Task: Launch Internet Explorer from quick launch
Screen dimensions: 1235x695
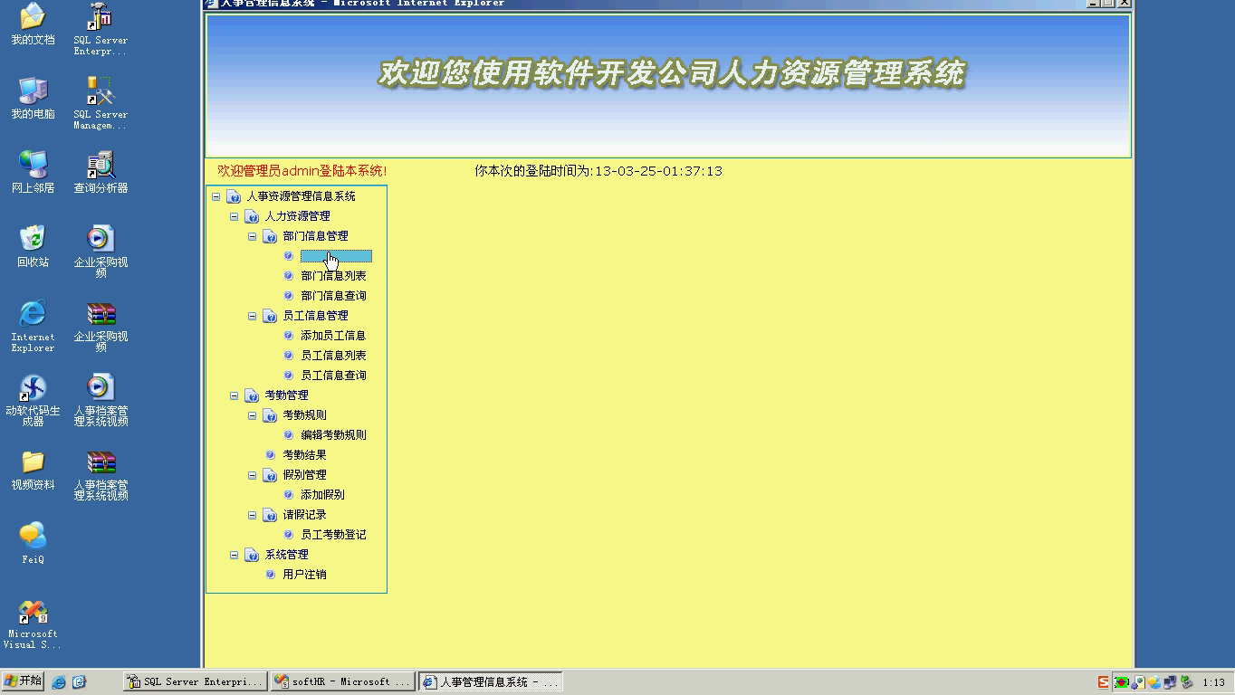Action: pos(59,682)
